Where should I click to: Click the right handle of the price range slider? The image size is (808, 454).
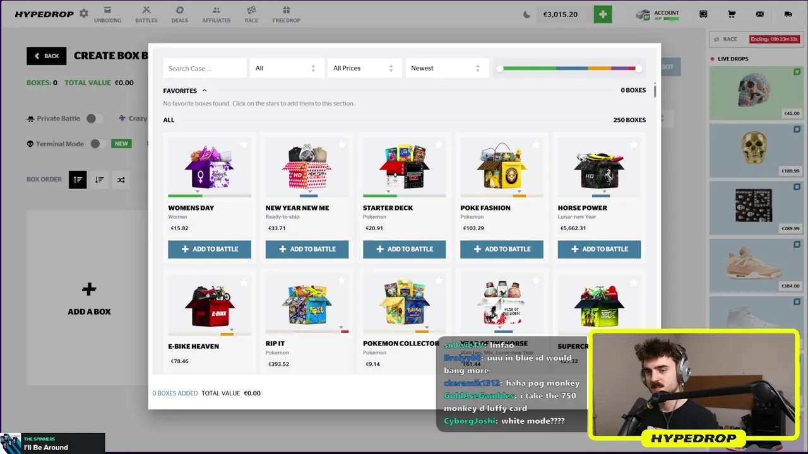(x=639, y=68)
